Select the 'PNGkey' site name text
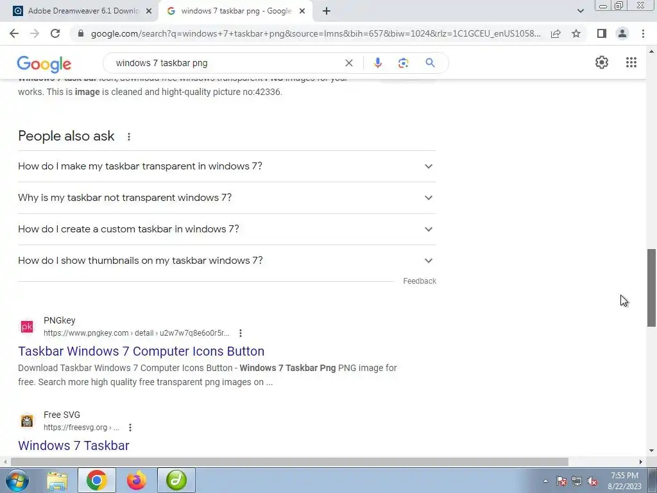Image resolution: width=657 pixels, height=493 pixels. [60, 321]
